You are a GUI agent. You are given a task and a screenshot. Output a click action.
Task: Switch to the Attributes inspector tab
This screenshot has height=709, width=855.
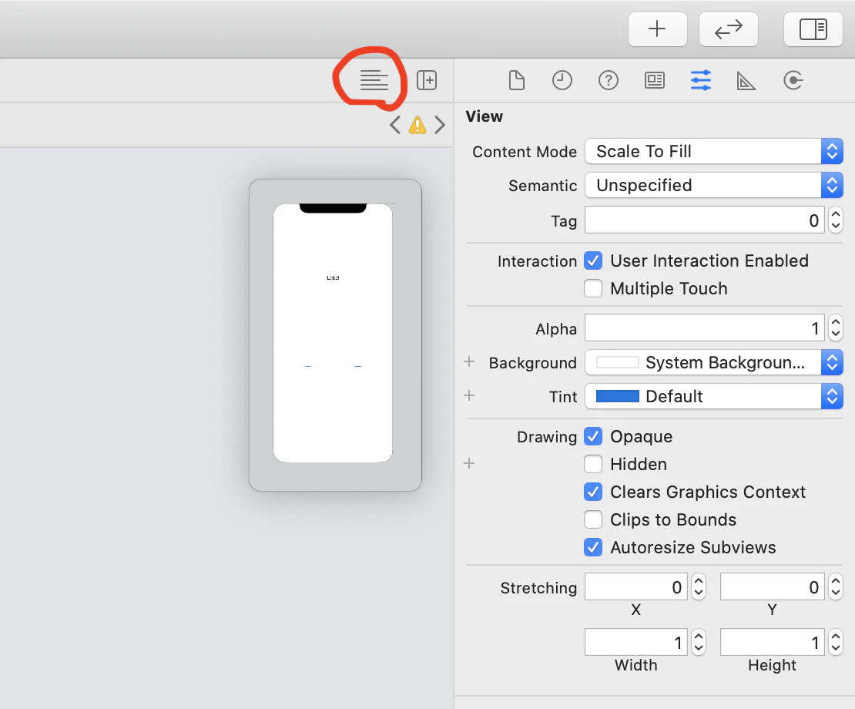[701, 80]
